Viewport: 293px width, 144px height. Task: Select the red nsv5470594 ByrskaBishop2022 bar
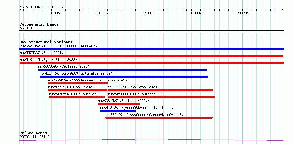[x=77, y=97]
